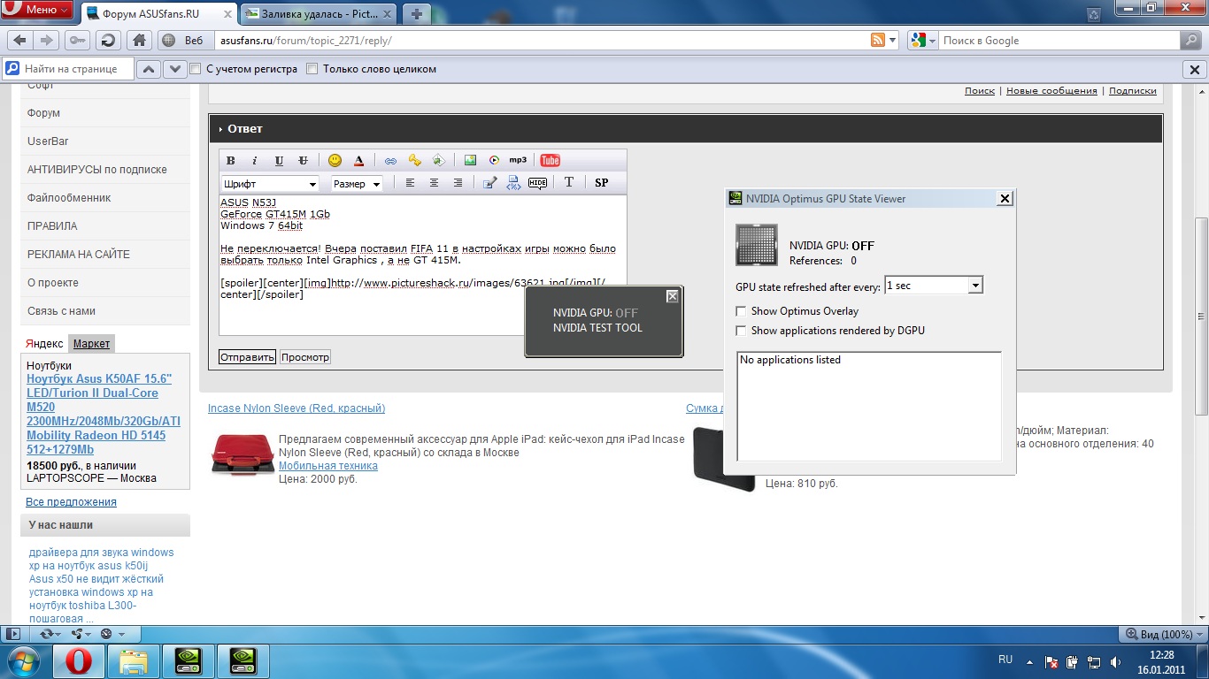The height and width of the screenshot is (679, 1209).
Task: Align text left in the editor
Action: point(410,183)
